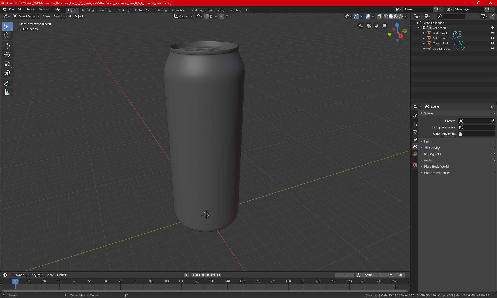Choose the Annotate tool
Screen dimensions: 497x298
tap(7, 83)
